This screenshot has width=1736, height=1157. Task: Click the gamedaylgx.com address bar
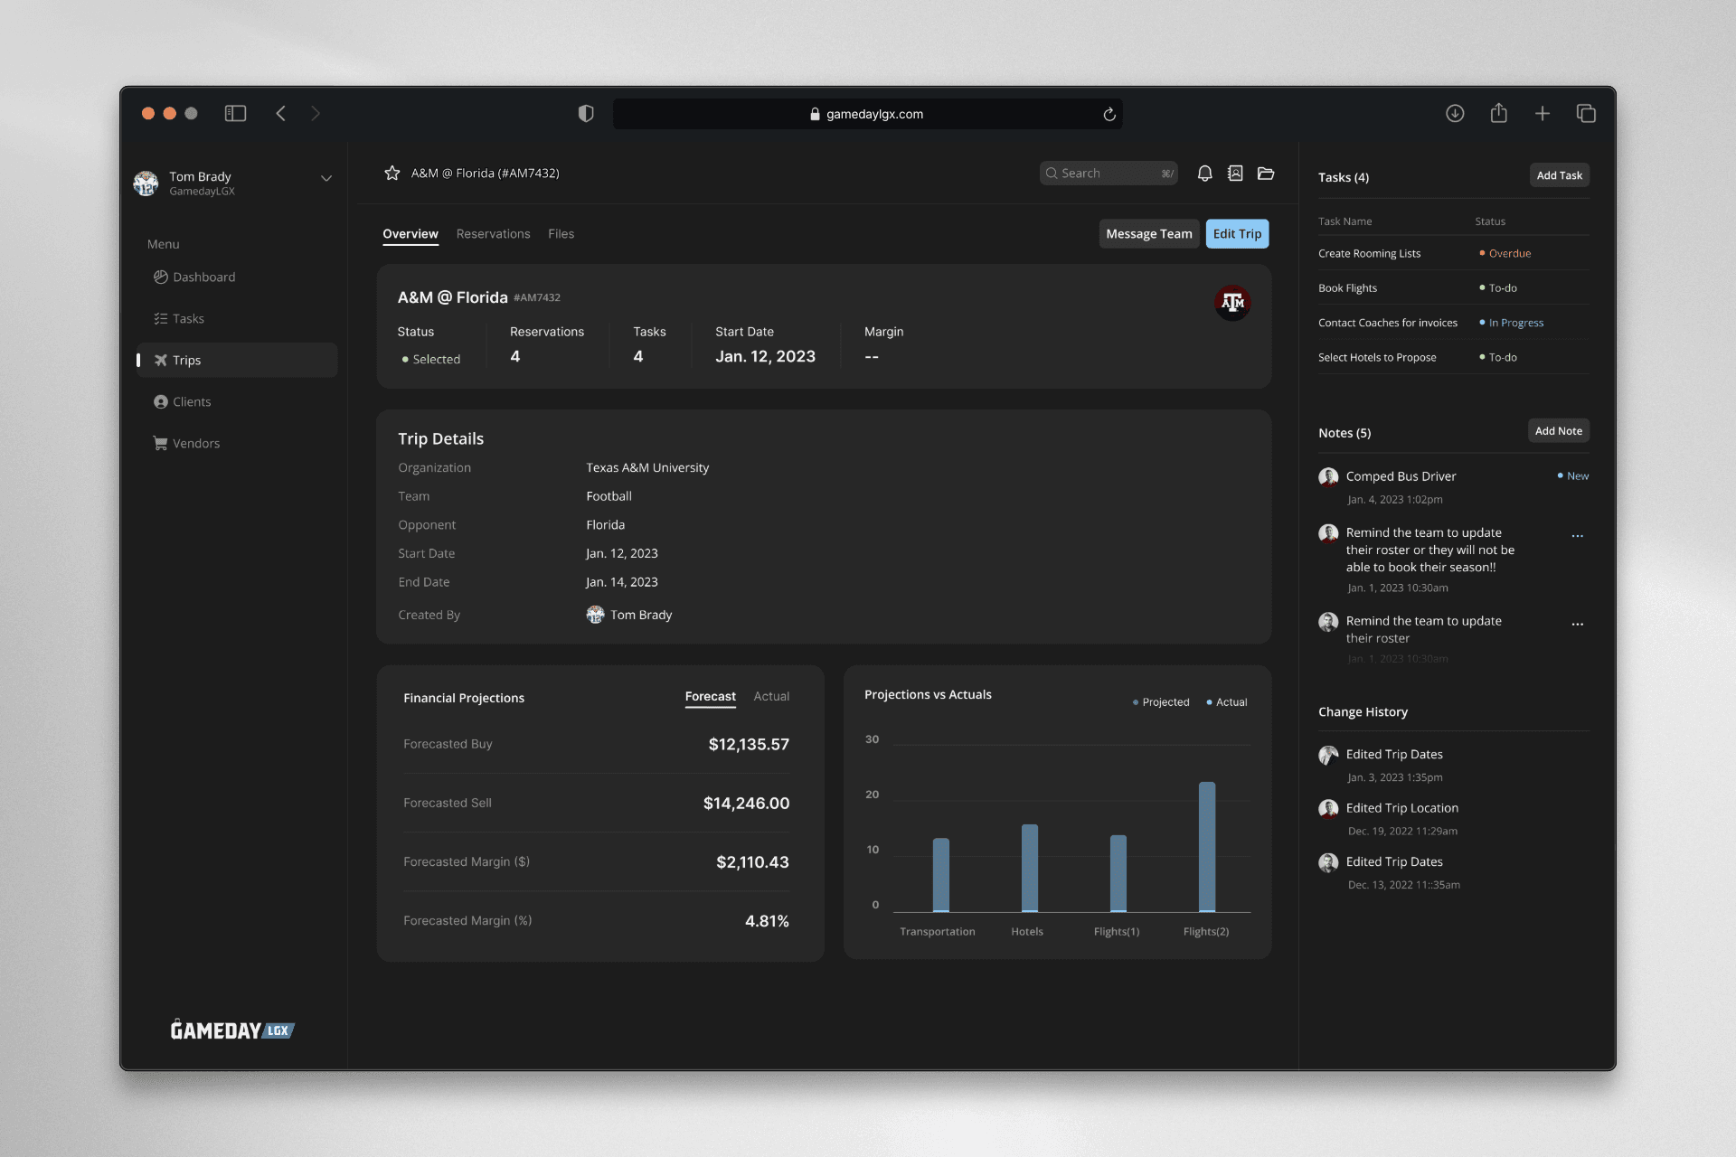tap(868, 114)
